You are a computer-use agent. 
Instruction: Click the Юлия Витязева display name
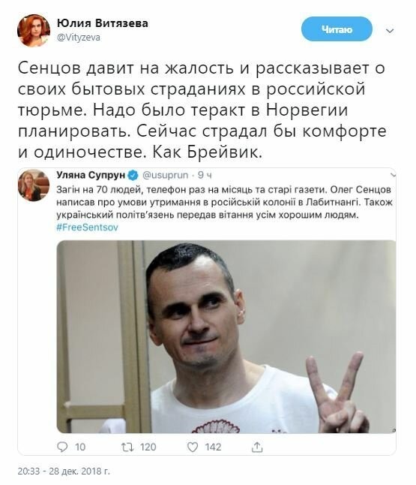[103, 23]
